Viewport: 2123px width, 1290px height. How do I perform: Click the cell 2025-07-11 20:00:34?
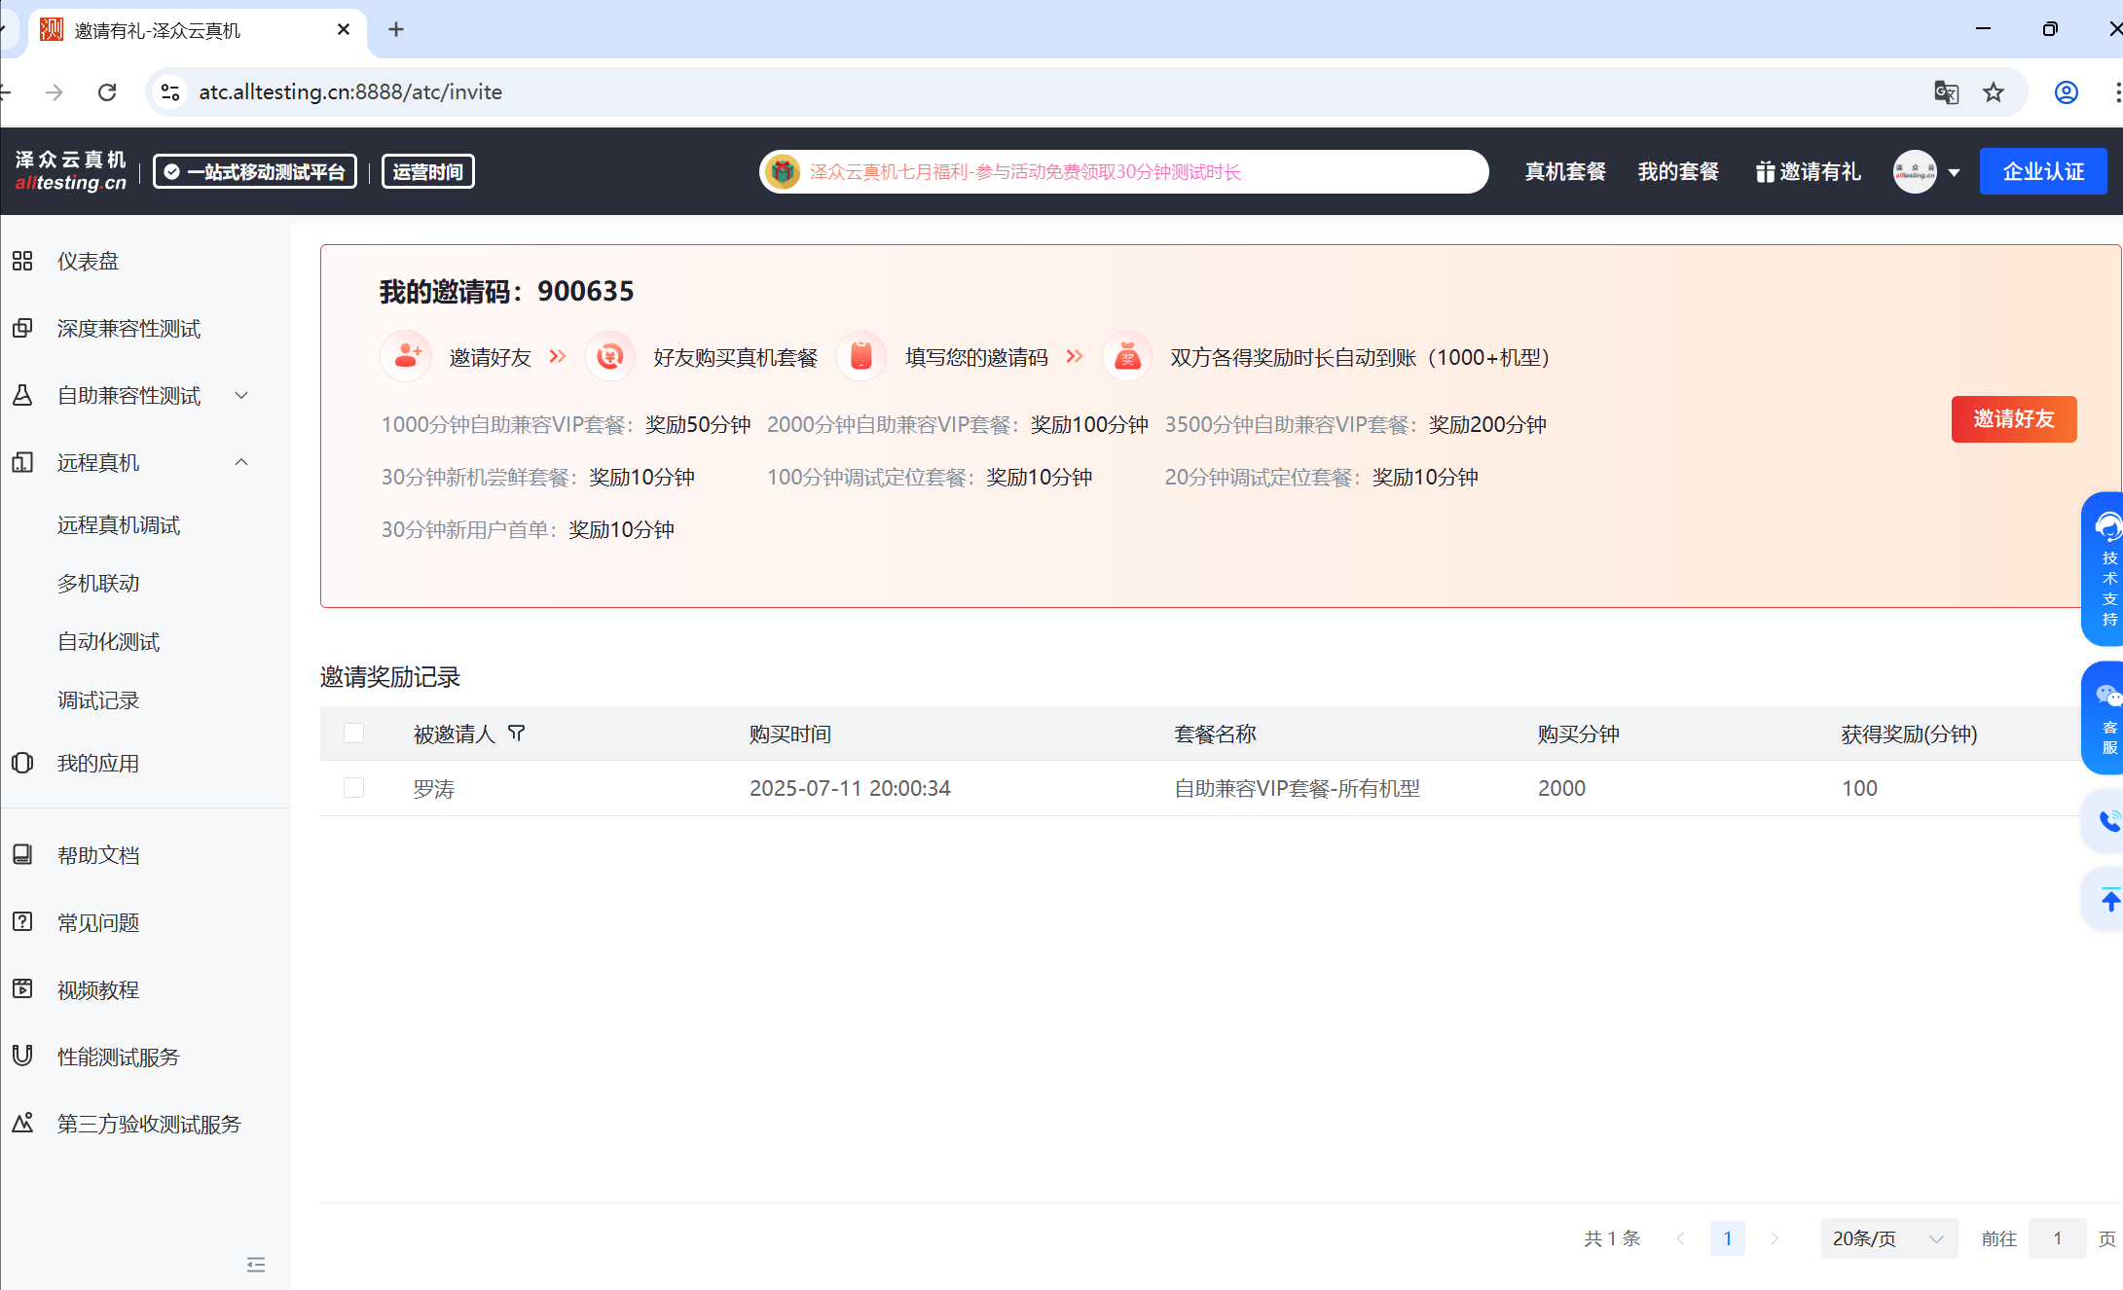point(850,788)
